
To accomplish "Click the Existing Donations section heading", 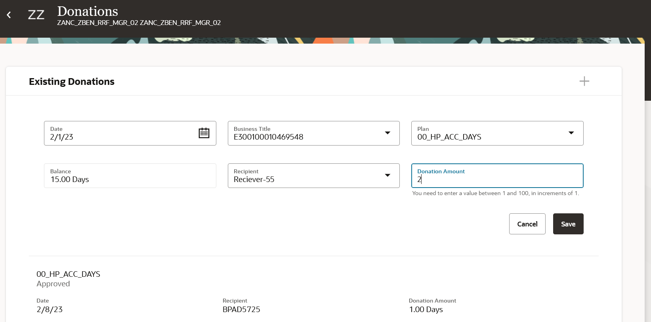I will (x=72, y=82).
